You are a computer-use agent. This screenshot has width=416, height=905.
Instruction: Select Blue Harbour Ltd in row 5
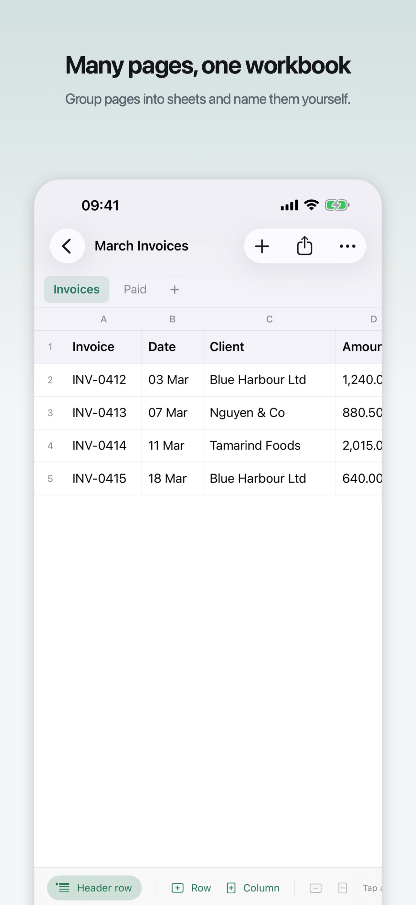coord(269,478)
